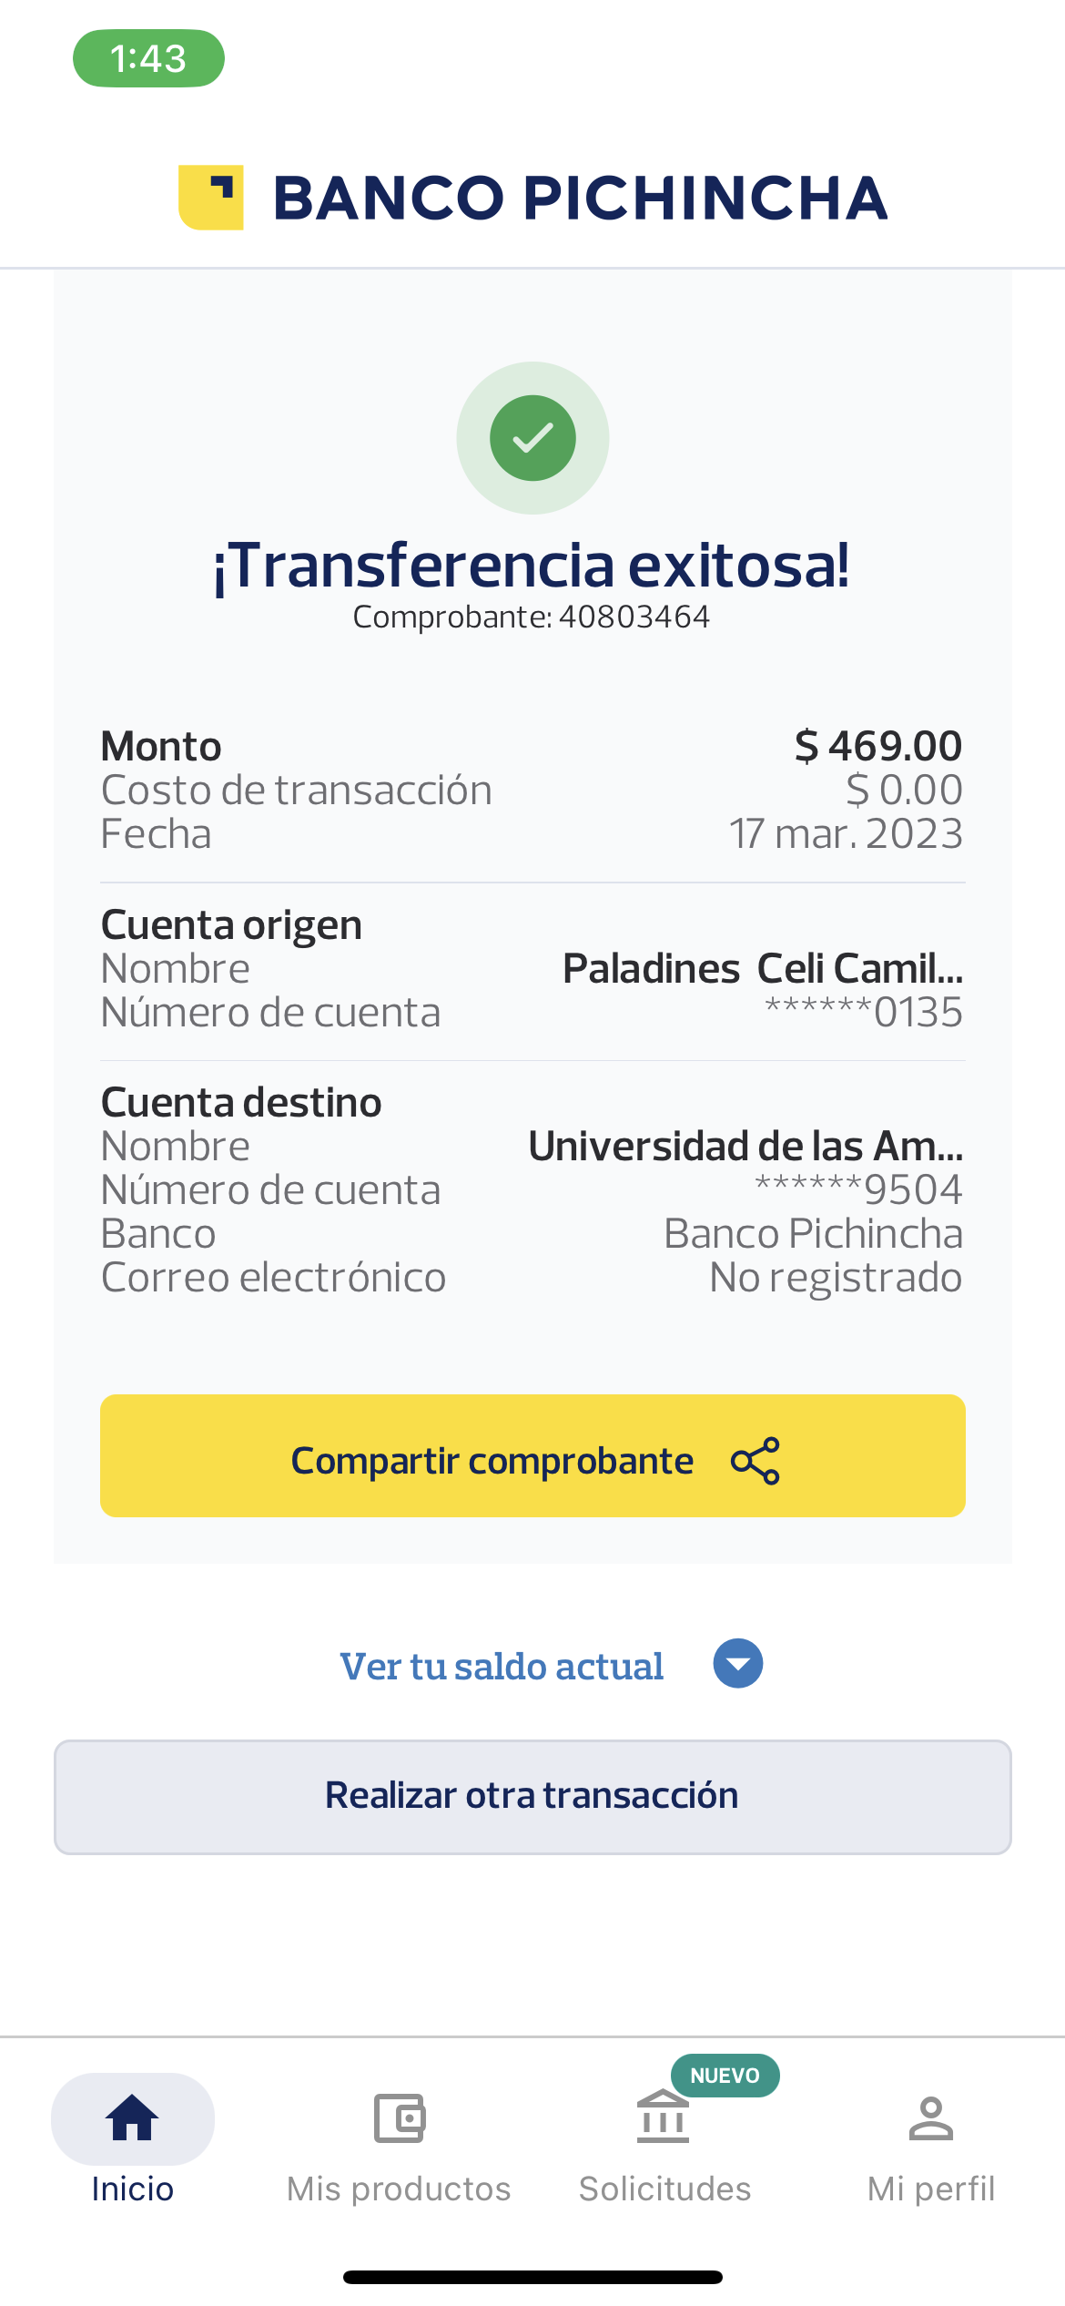Open Inicio home icon
1065x2306 pixels.
tap(133, 2117)
